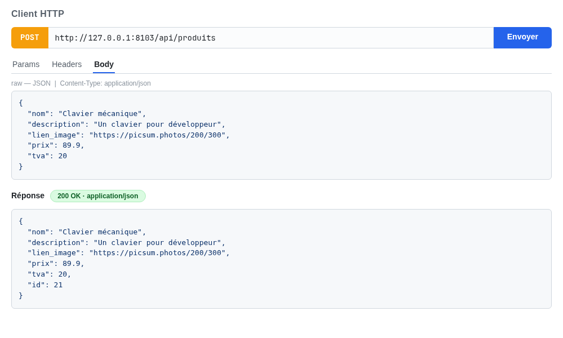Viewport: 563px width, 338px height.
Task: Select the "description" line in the response
Action: pyautogui.click(x=126, y=242)
